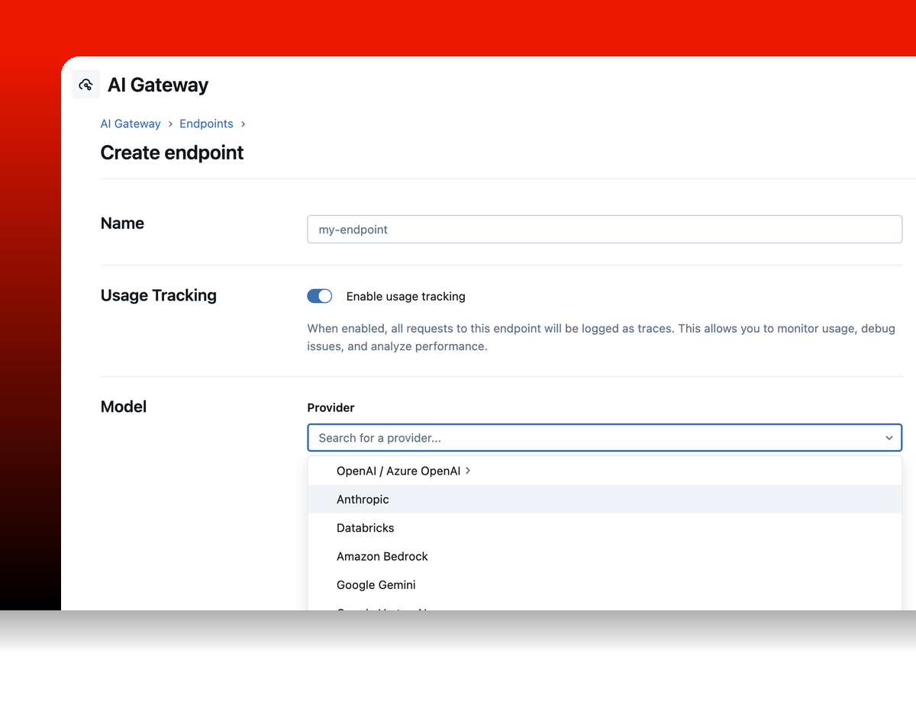Click the dropdown chevron in the provider field
The width and height of the screenshot is (916, 708).
(889, 437)
